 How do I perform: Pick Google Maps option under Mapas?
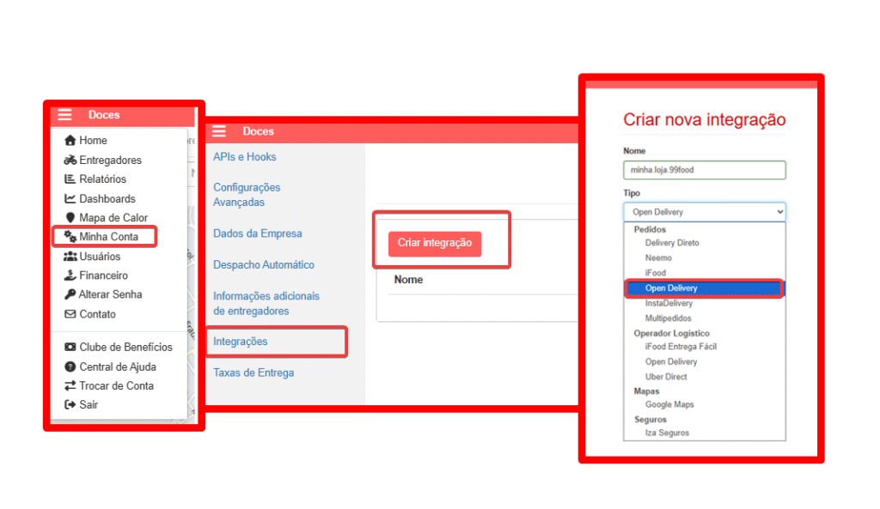669,404
